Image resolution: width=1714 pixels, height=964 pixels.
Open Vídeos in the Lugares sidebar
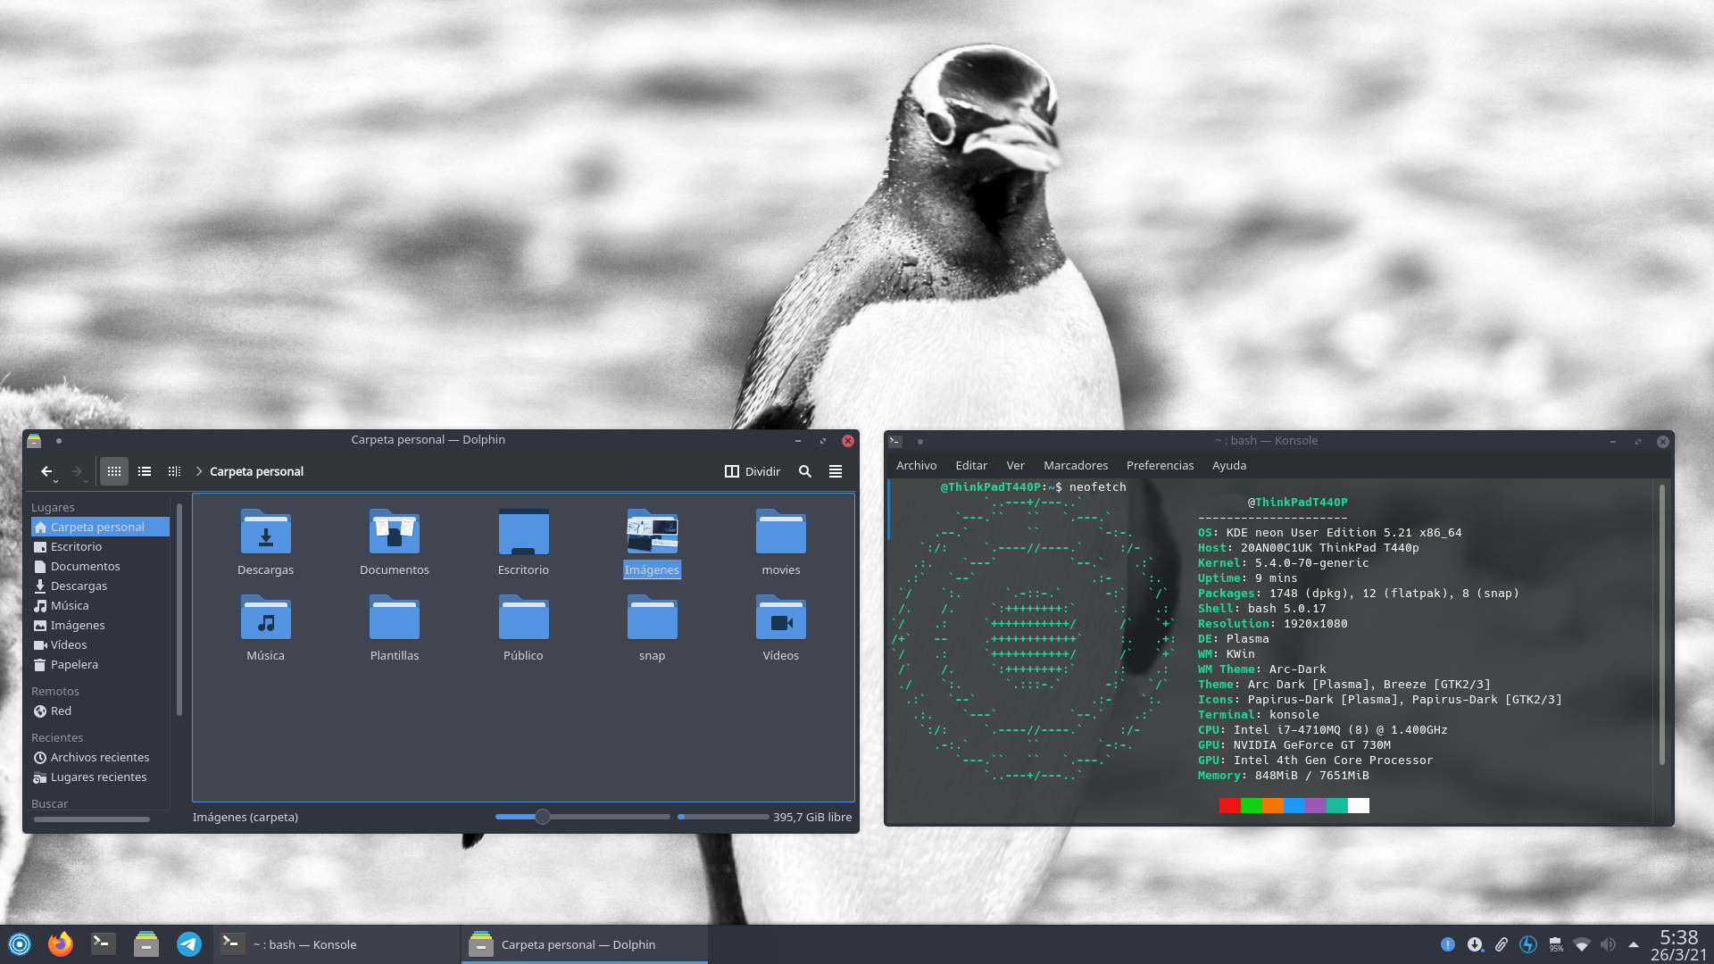[x=100, y=644]
